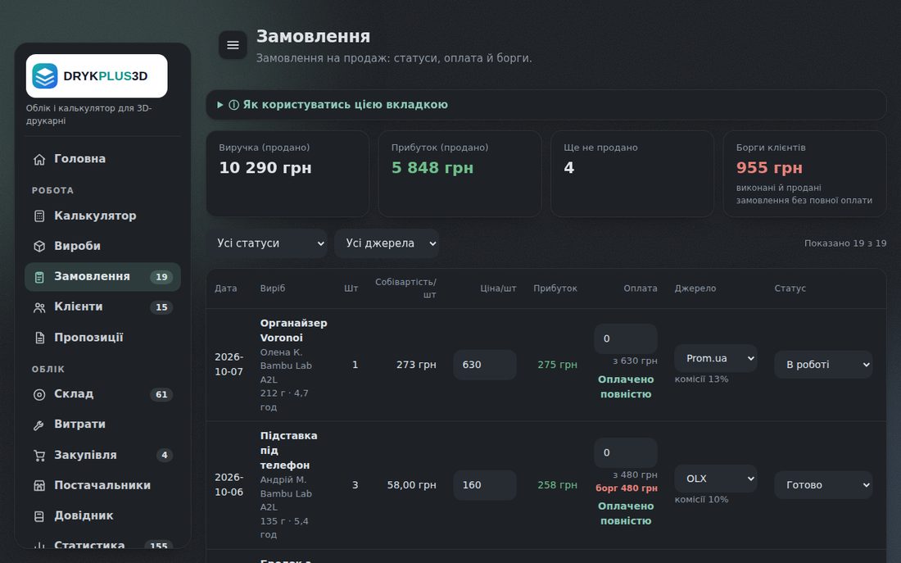The width and height of the screenshot is (901, 563).
Task: Open the 'Усі статуси' filter dropdown
Action: (x=267, y=243)
